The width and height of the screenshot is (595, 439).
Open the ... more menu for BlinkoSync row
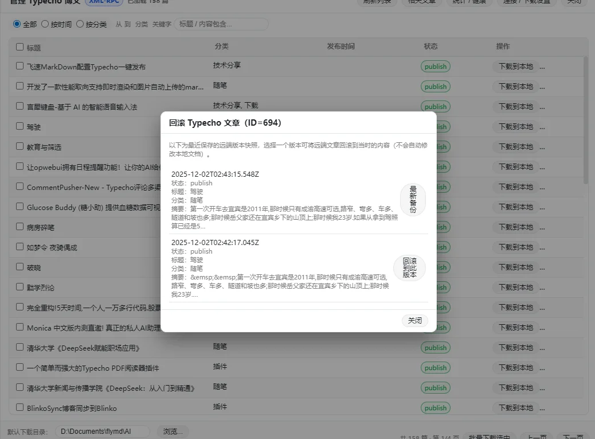click(542, 408)
